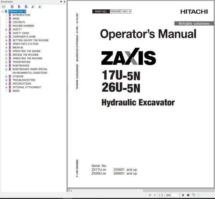Viewport: 215px width, 199px height.
Task: Click the document horizontal scrollbar track
Action: click(x=178, y=191)
